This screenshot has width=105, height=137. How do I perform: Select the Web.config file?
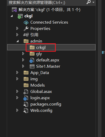click(x=41, y=110)
